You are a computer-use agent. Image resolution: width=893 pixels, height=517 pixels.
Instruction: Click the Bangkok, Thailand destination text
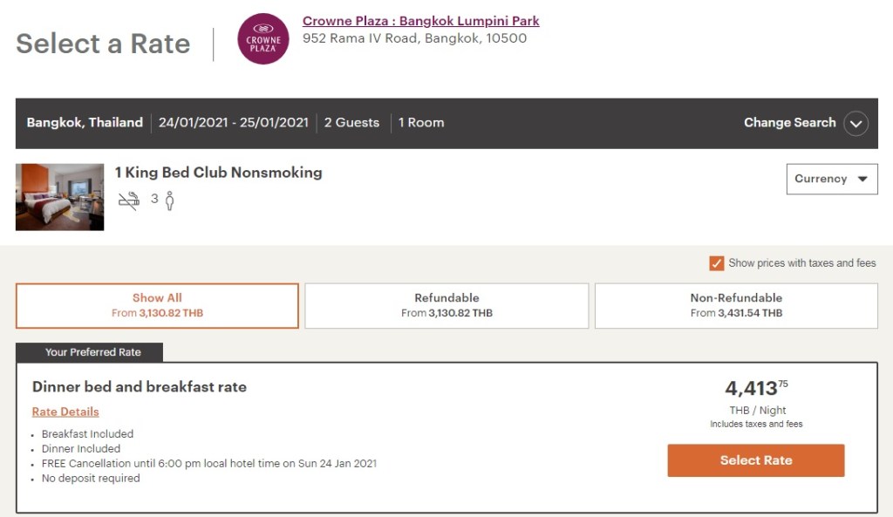tap(85, 123)
